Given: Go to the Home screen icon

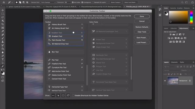Looking at the screenshot, I should pos(4,2).
